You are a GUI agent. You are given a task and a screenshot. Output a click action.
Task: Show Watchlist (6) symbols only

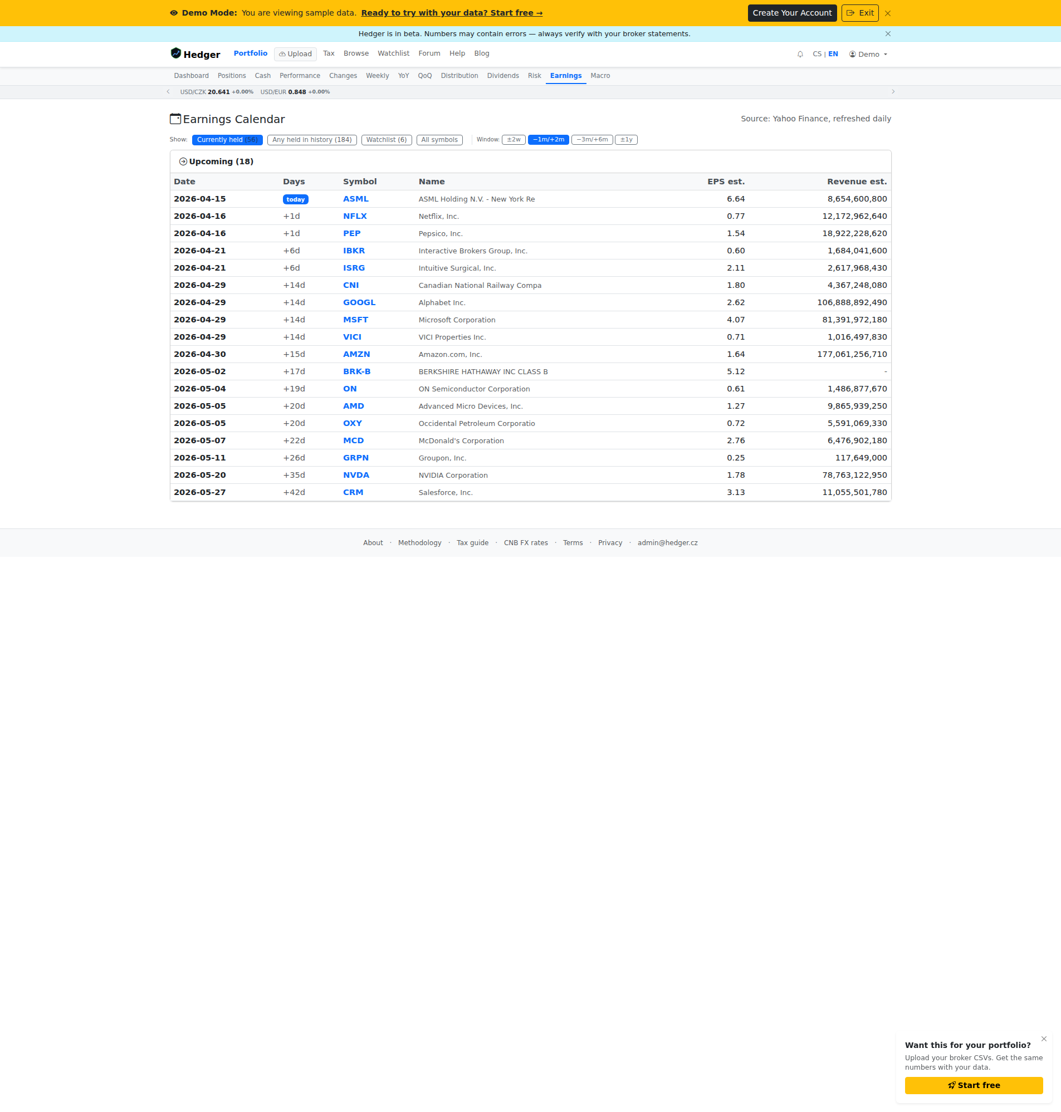[x=387, y=140]
